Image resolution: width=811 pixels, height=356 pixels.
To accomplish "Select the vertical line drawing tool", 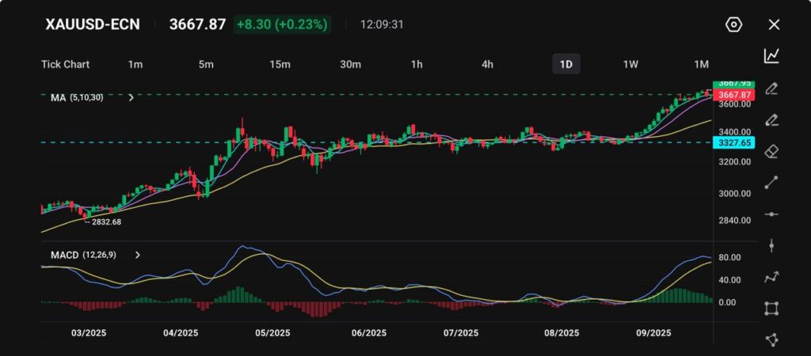I will (771, 245).
